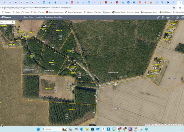184x132 pixels.
Task: Select parcel label 1000114 on map
Action: pos(71,110)
